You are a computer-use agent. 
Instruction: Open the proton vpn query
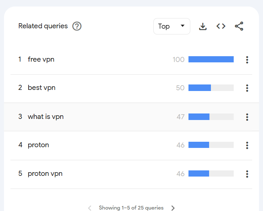coord(45,174)
